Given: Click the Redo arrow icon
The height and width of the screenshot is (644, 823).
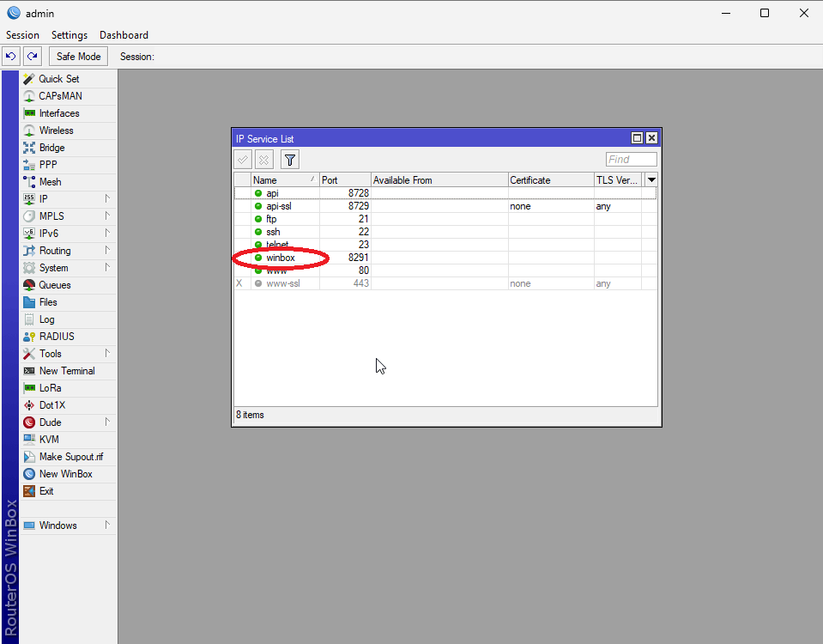Looking at the screenshot, I should [x=32, y=57].
